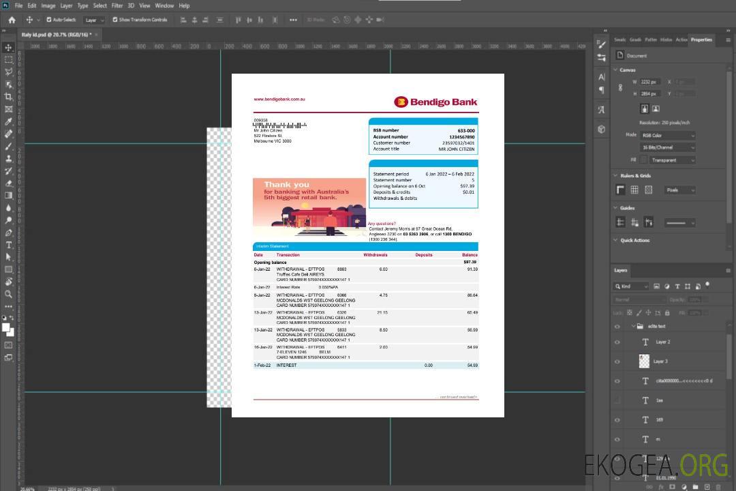Open the Pixels ruler units dropdown
The height and width of the screenshot is (491, 736).
(680, 190)
